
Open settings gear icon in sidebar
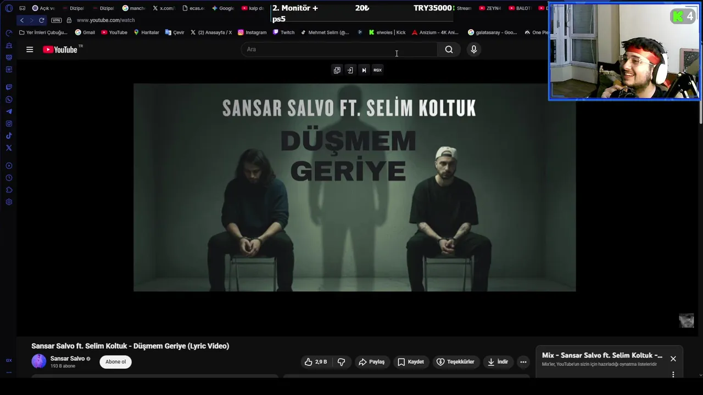point(9,202)
